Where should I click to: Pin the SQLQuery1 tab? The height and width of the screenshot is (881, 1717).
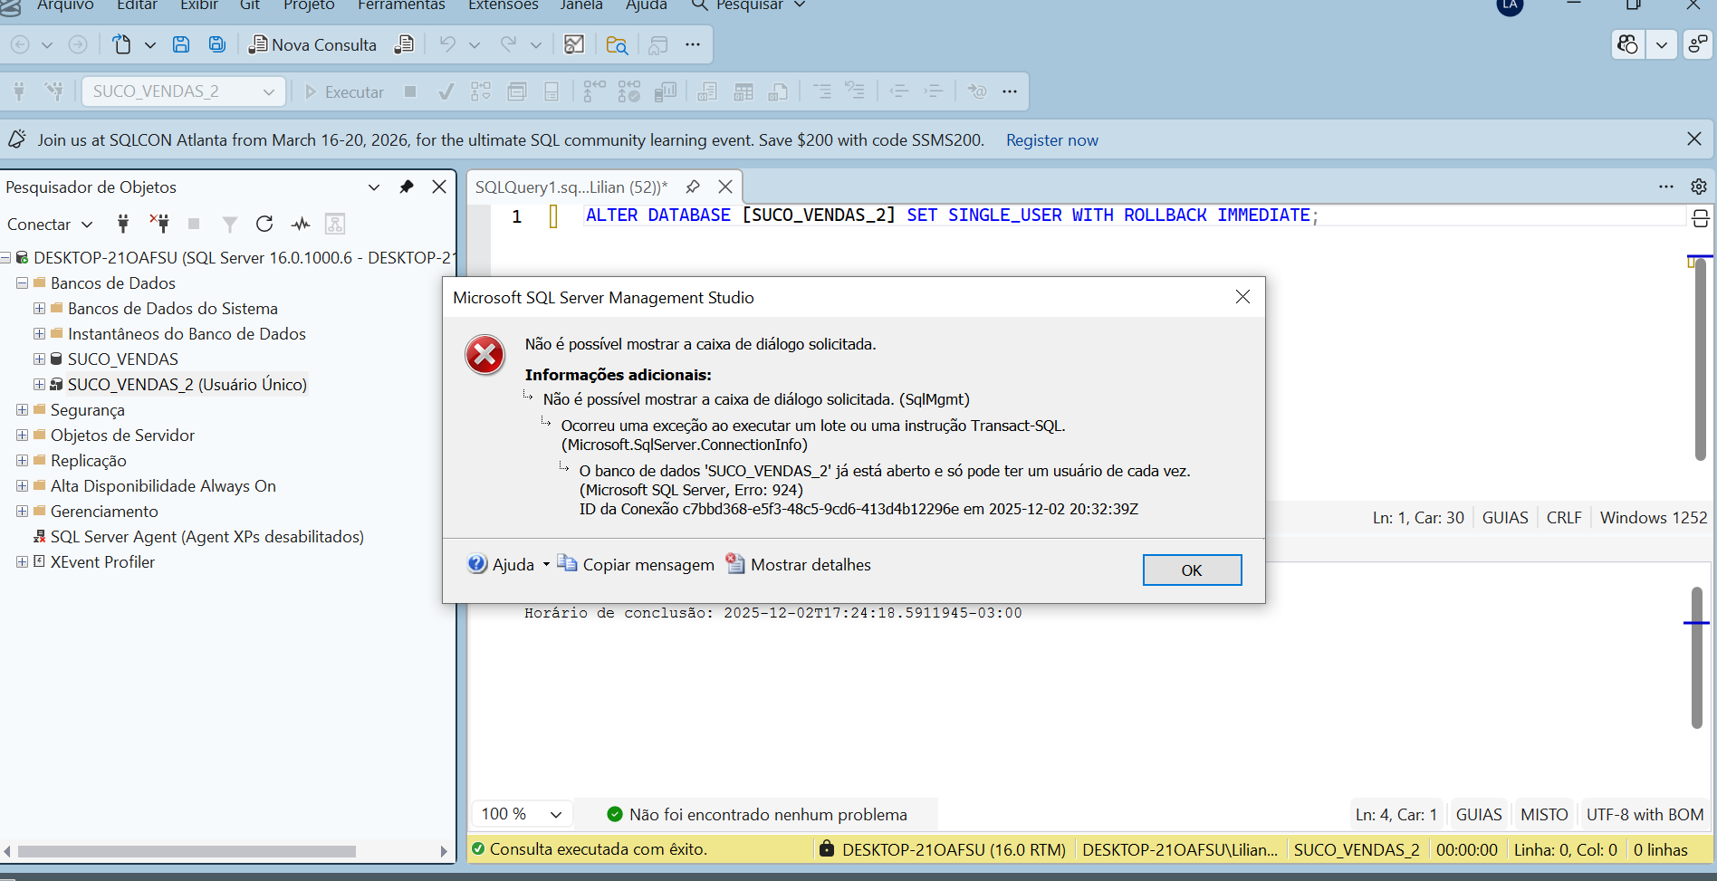pyautogui.click(x=693, y=187)
